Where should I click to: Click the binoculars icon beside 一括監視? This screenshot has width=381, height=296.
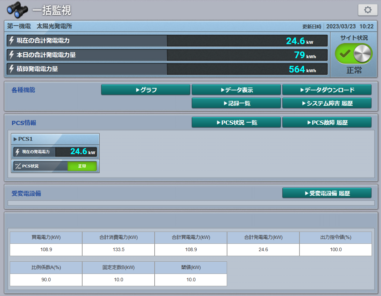click(x=17, y=10)
